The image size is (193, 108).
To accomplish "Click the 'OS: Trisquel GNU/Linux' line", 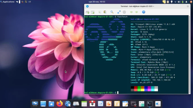I will [x=153, y=24].
